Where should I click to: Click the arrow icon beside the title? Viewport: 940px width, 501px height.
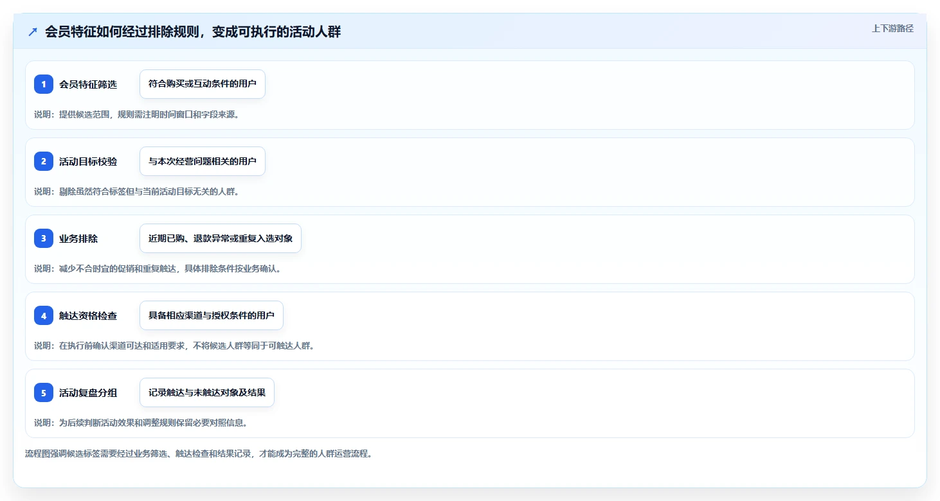(33, 32)
